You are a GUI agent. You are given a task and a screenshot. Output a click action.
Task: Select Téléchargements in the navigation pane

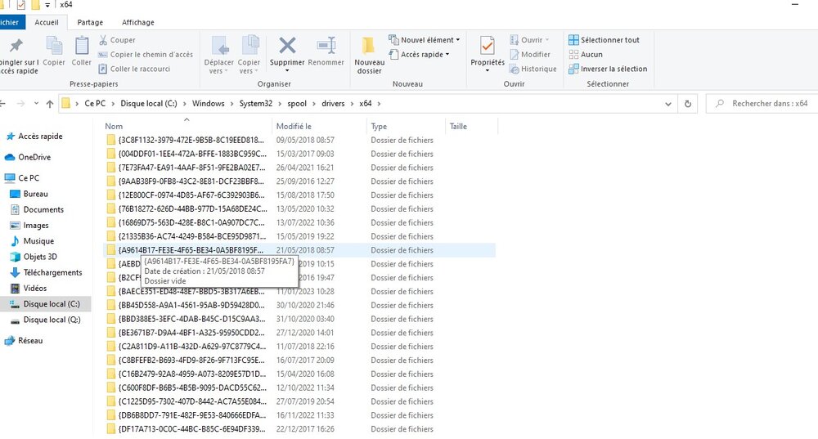coord(52,272)
